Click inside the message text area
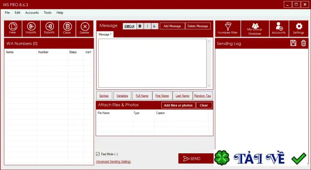311x170 pixels. [x=152, y=63]
